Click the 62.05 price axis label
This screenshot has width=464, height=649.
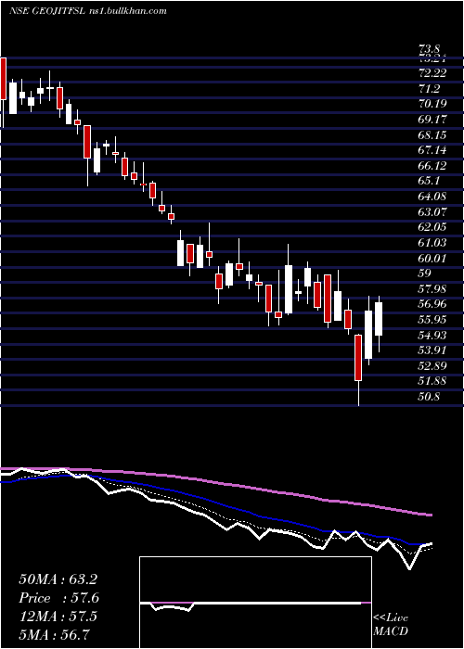(x=434, y=228)
